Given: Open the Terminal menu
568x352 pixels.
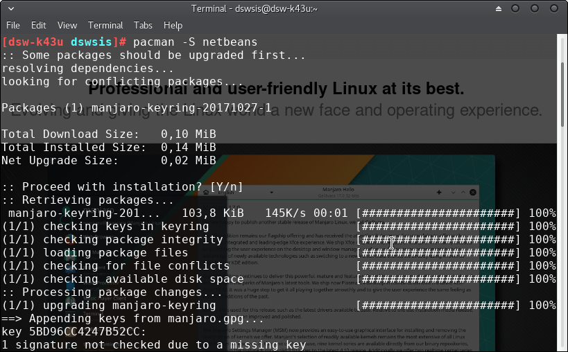Looking at the screenshot, I should 106,26.
